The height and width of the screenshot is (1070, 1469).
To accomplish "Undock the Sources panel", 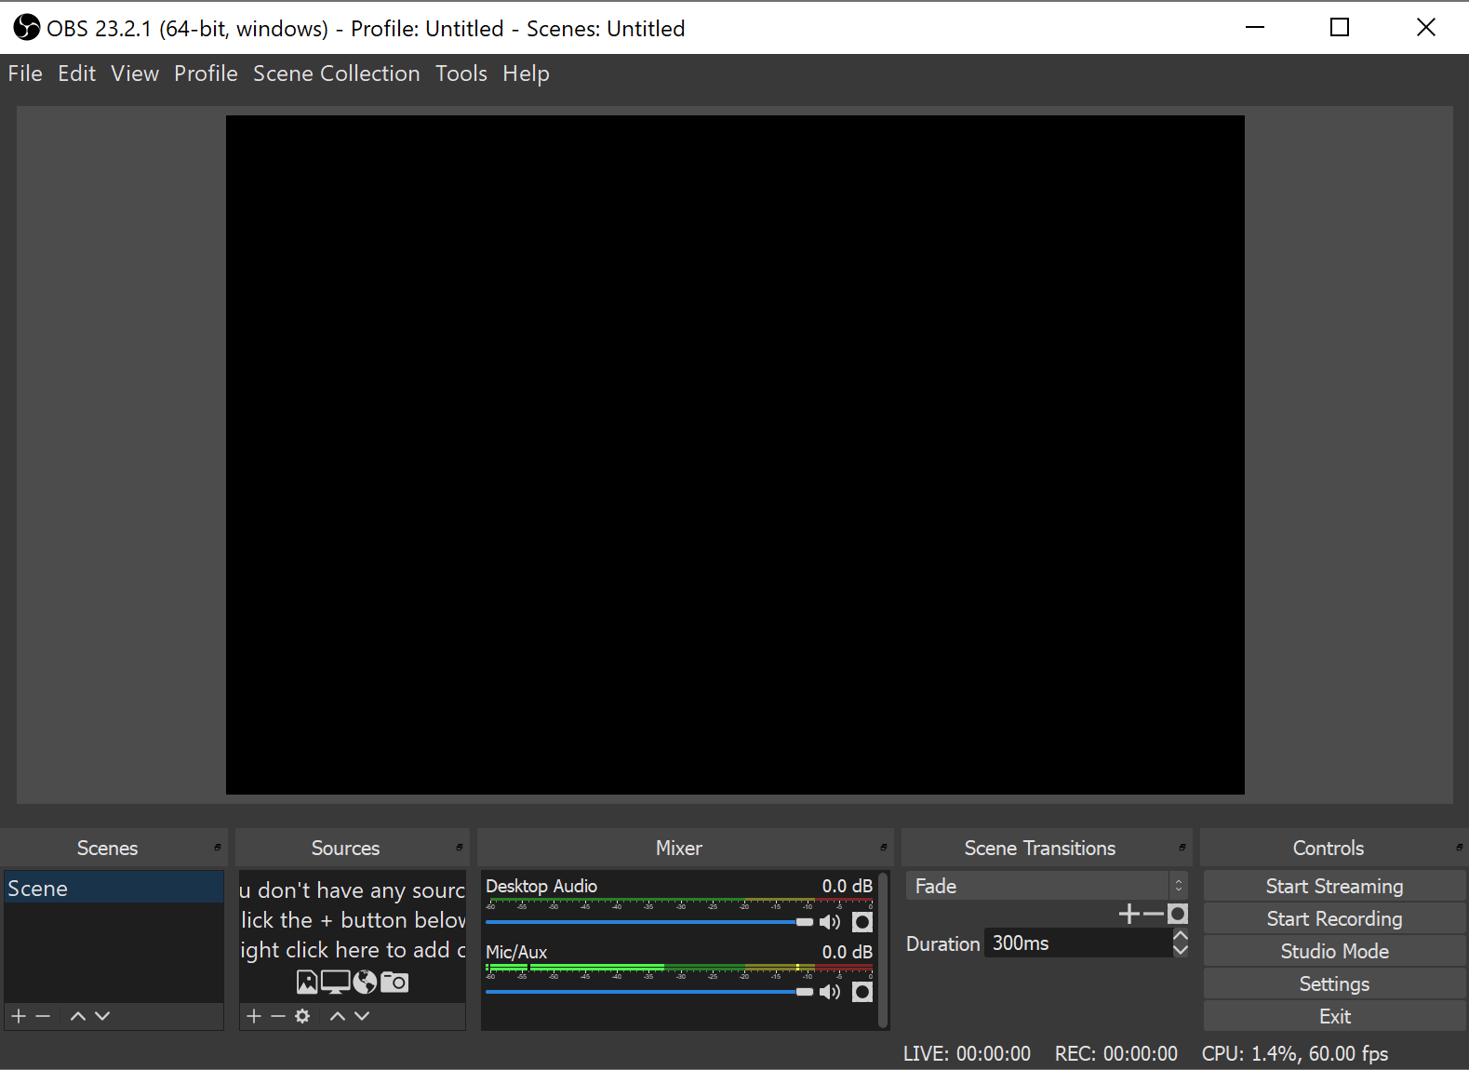I will pos(460,848).
